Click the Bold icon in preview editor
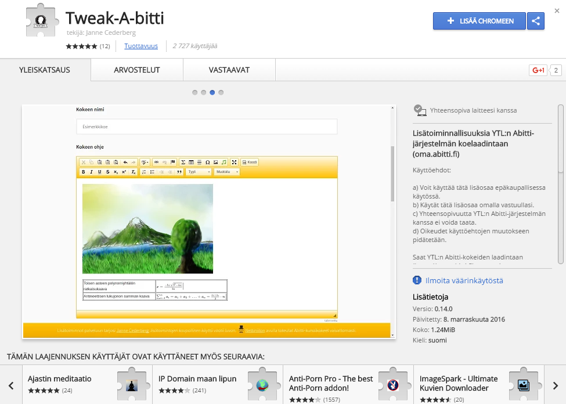The width and height of the screenshot is (566, 404). (x=84, y=172)
